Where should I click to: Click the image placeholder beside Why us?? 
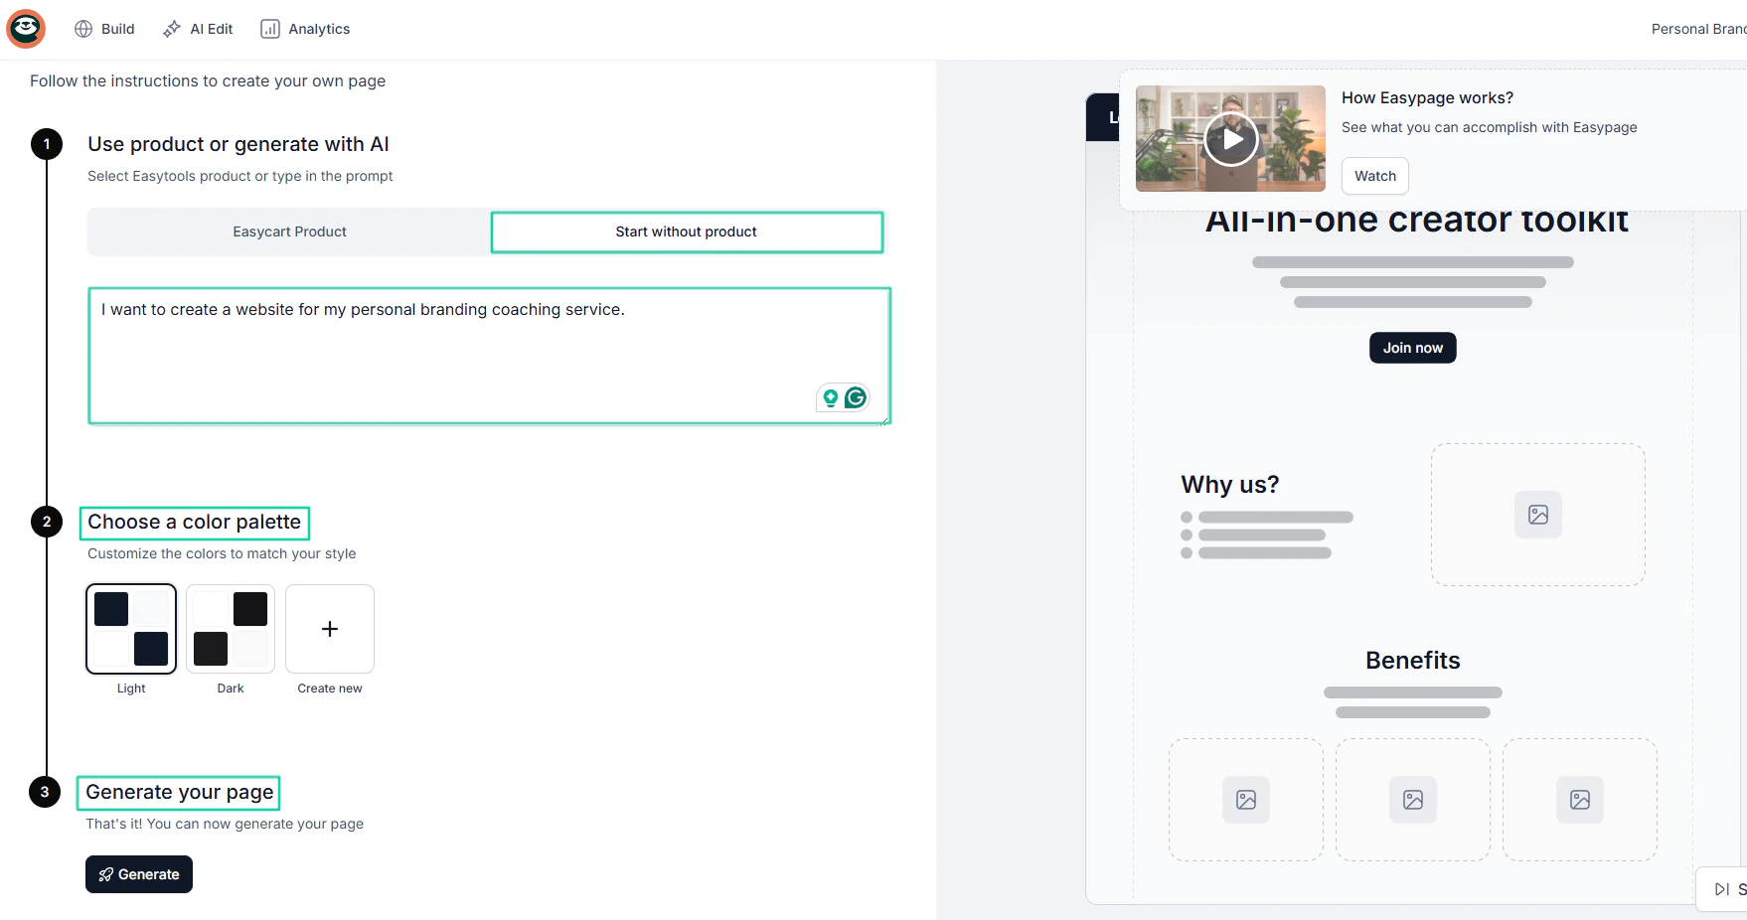[x=1538, y=515]
